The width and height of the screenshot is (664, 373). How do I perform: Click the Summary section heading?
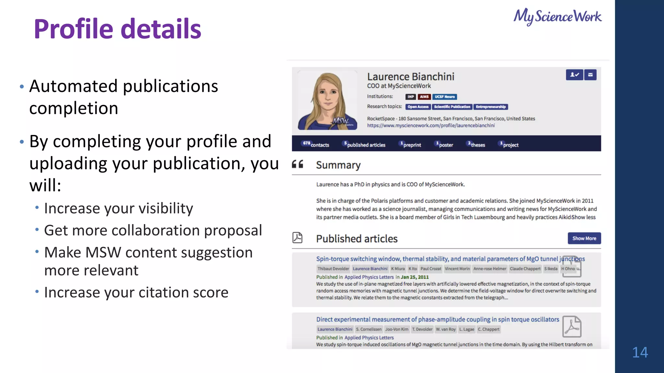point(338,165)
